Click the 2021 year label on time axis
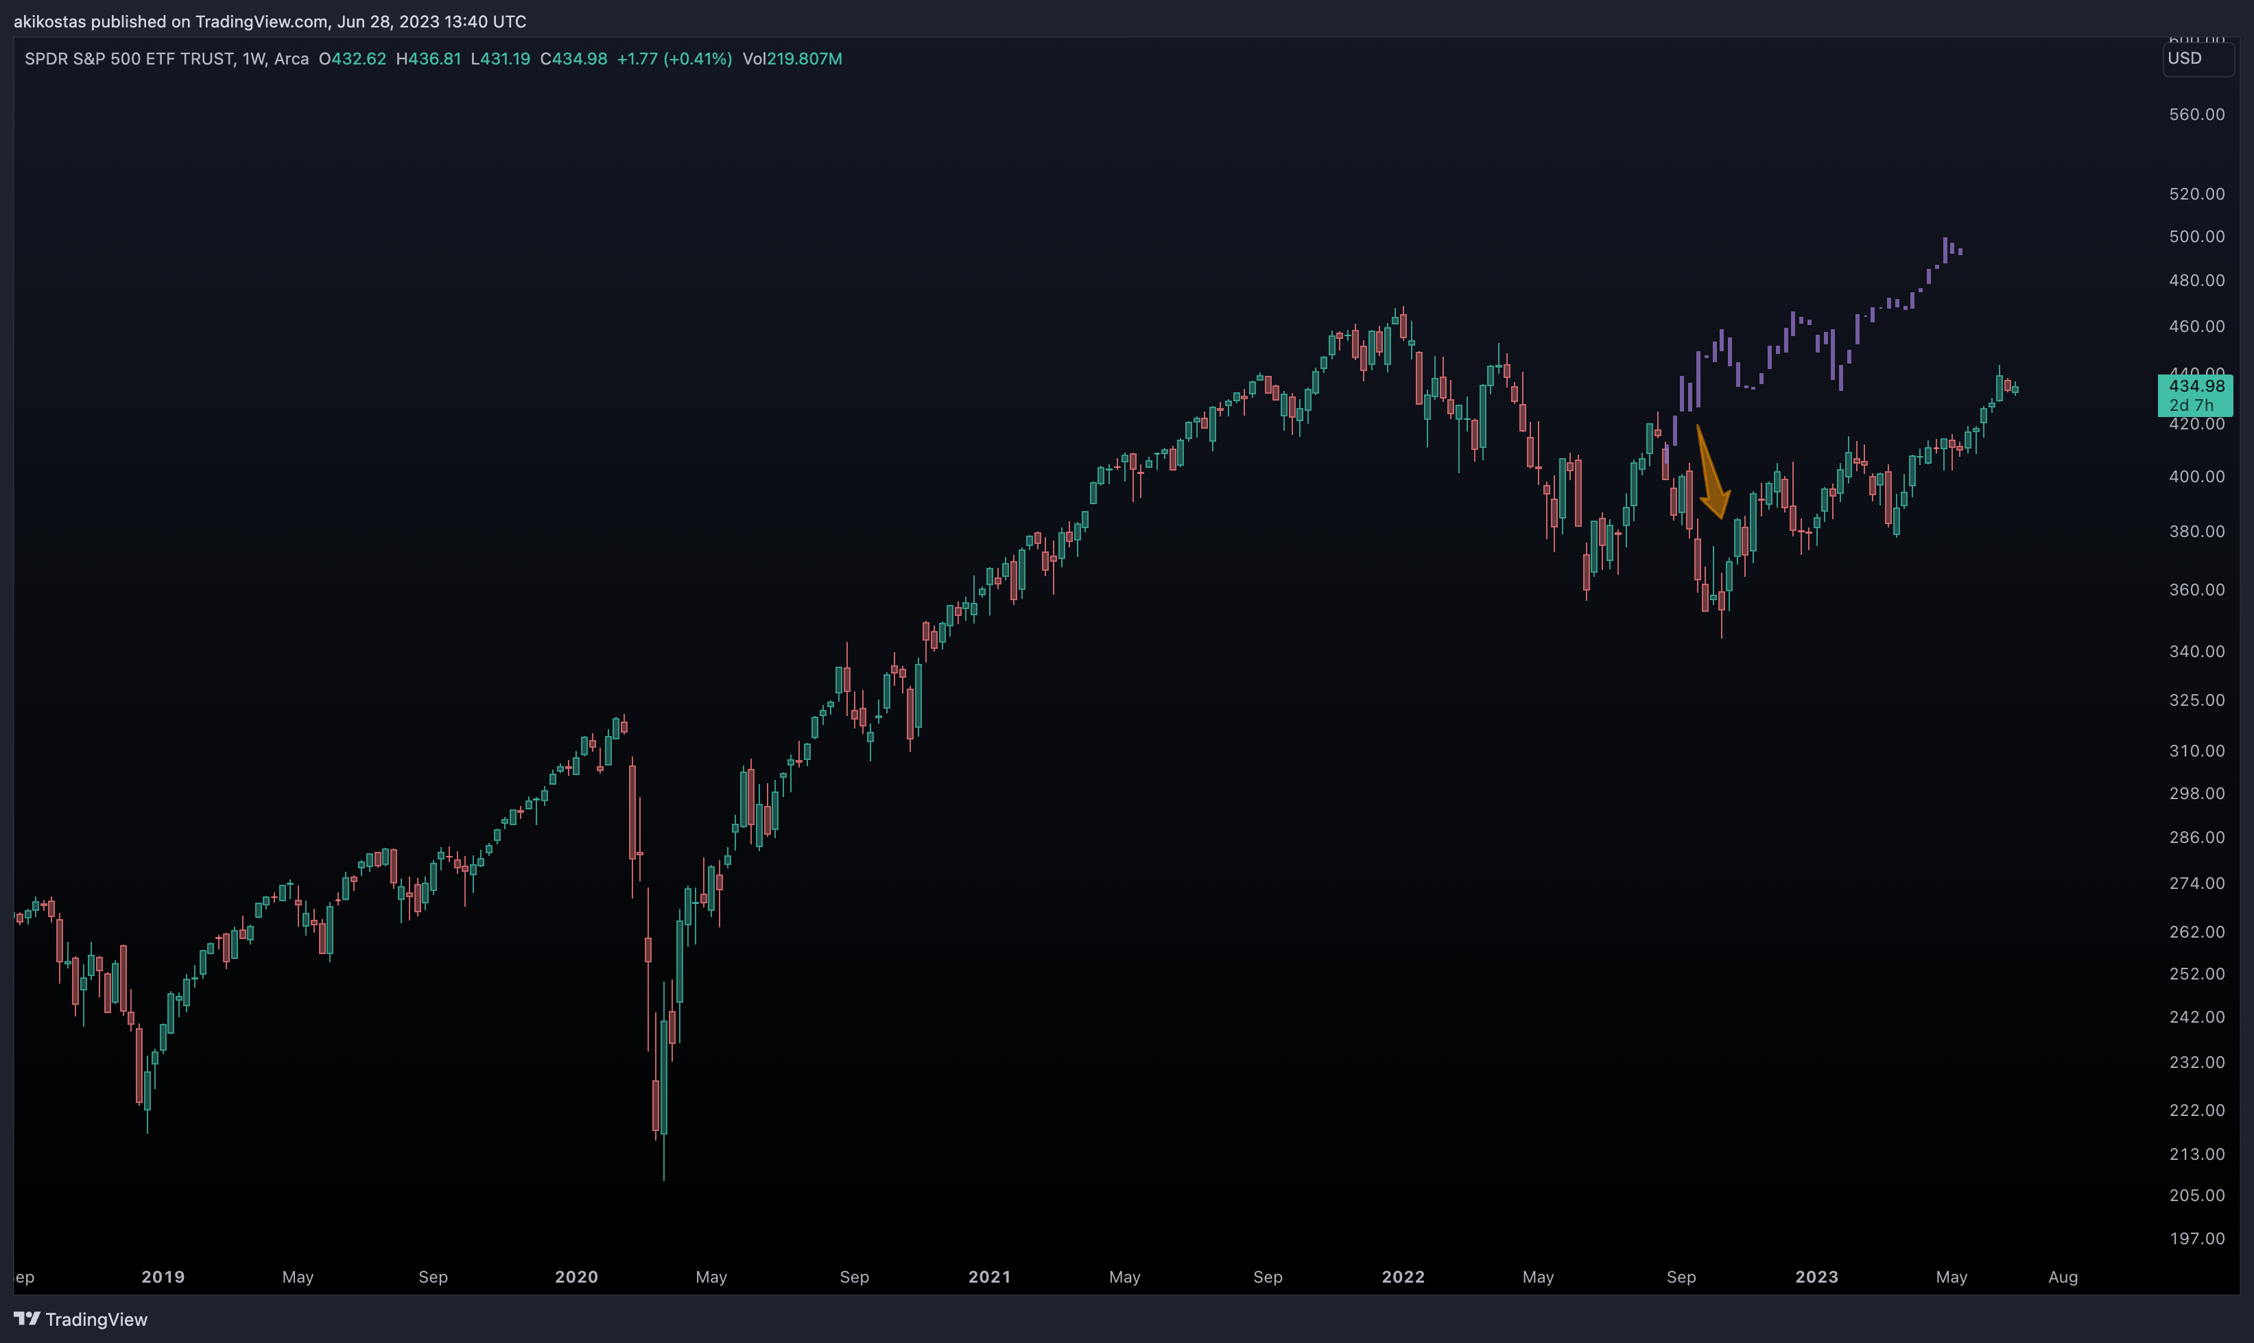2254x1343 pixels. 990,1277
